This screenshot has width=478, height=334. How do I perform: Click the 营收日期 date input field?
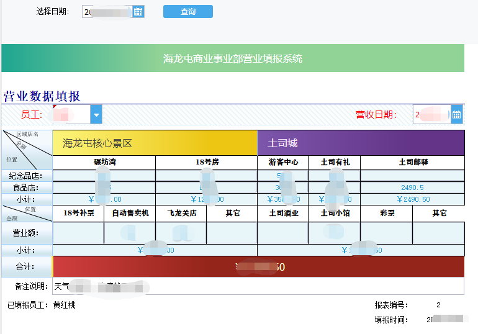pyautogui.click(x=431, y=115)
